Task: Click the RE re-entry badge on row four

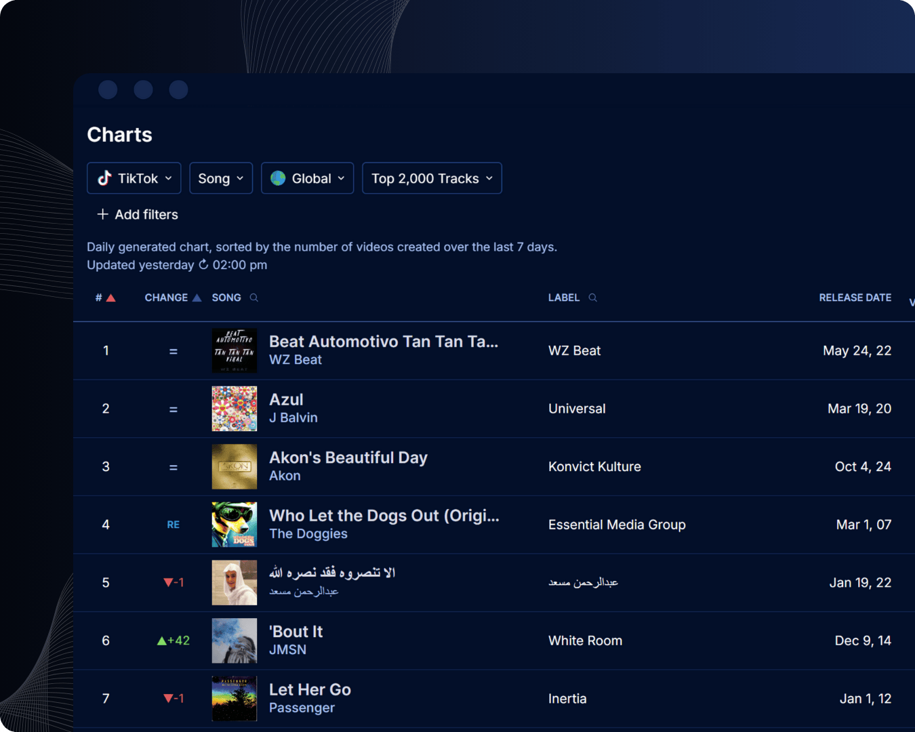Action: (x=174, y=525)
